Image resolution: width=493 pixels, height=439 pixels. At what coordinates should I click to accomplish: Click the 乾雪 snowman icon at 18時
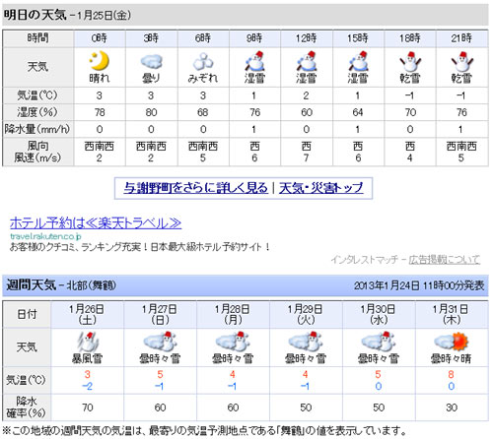410,61
